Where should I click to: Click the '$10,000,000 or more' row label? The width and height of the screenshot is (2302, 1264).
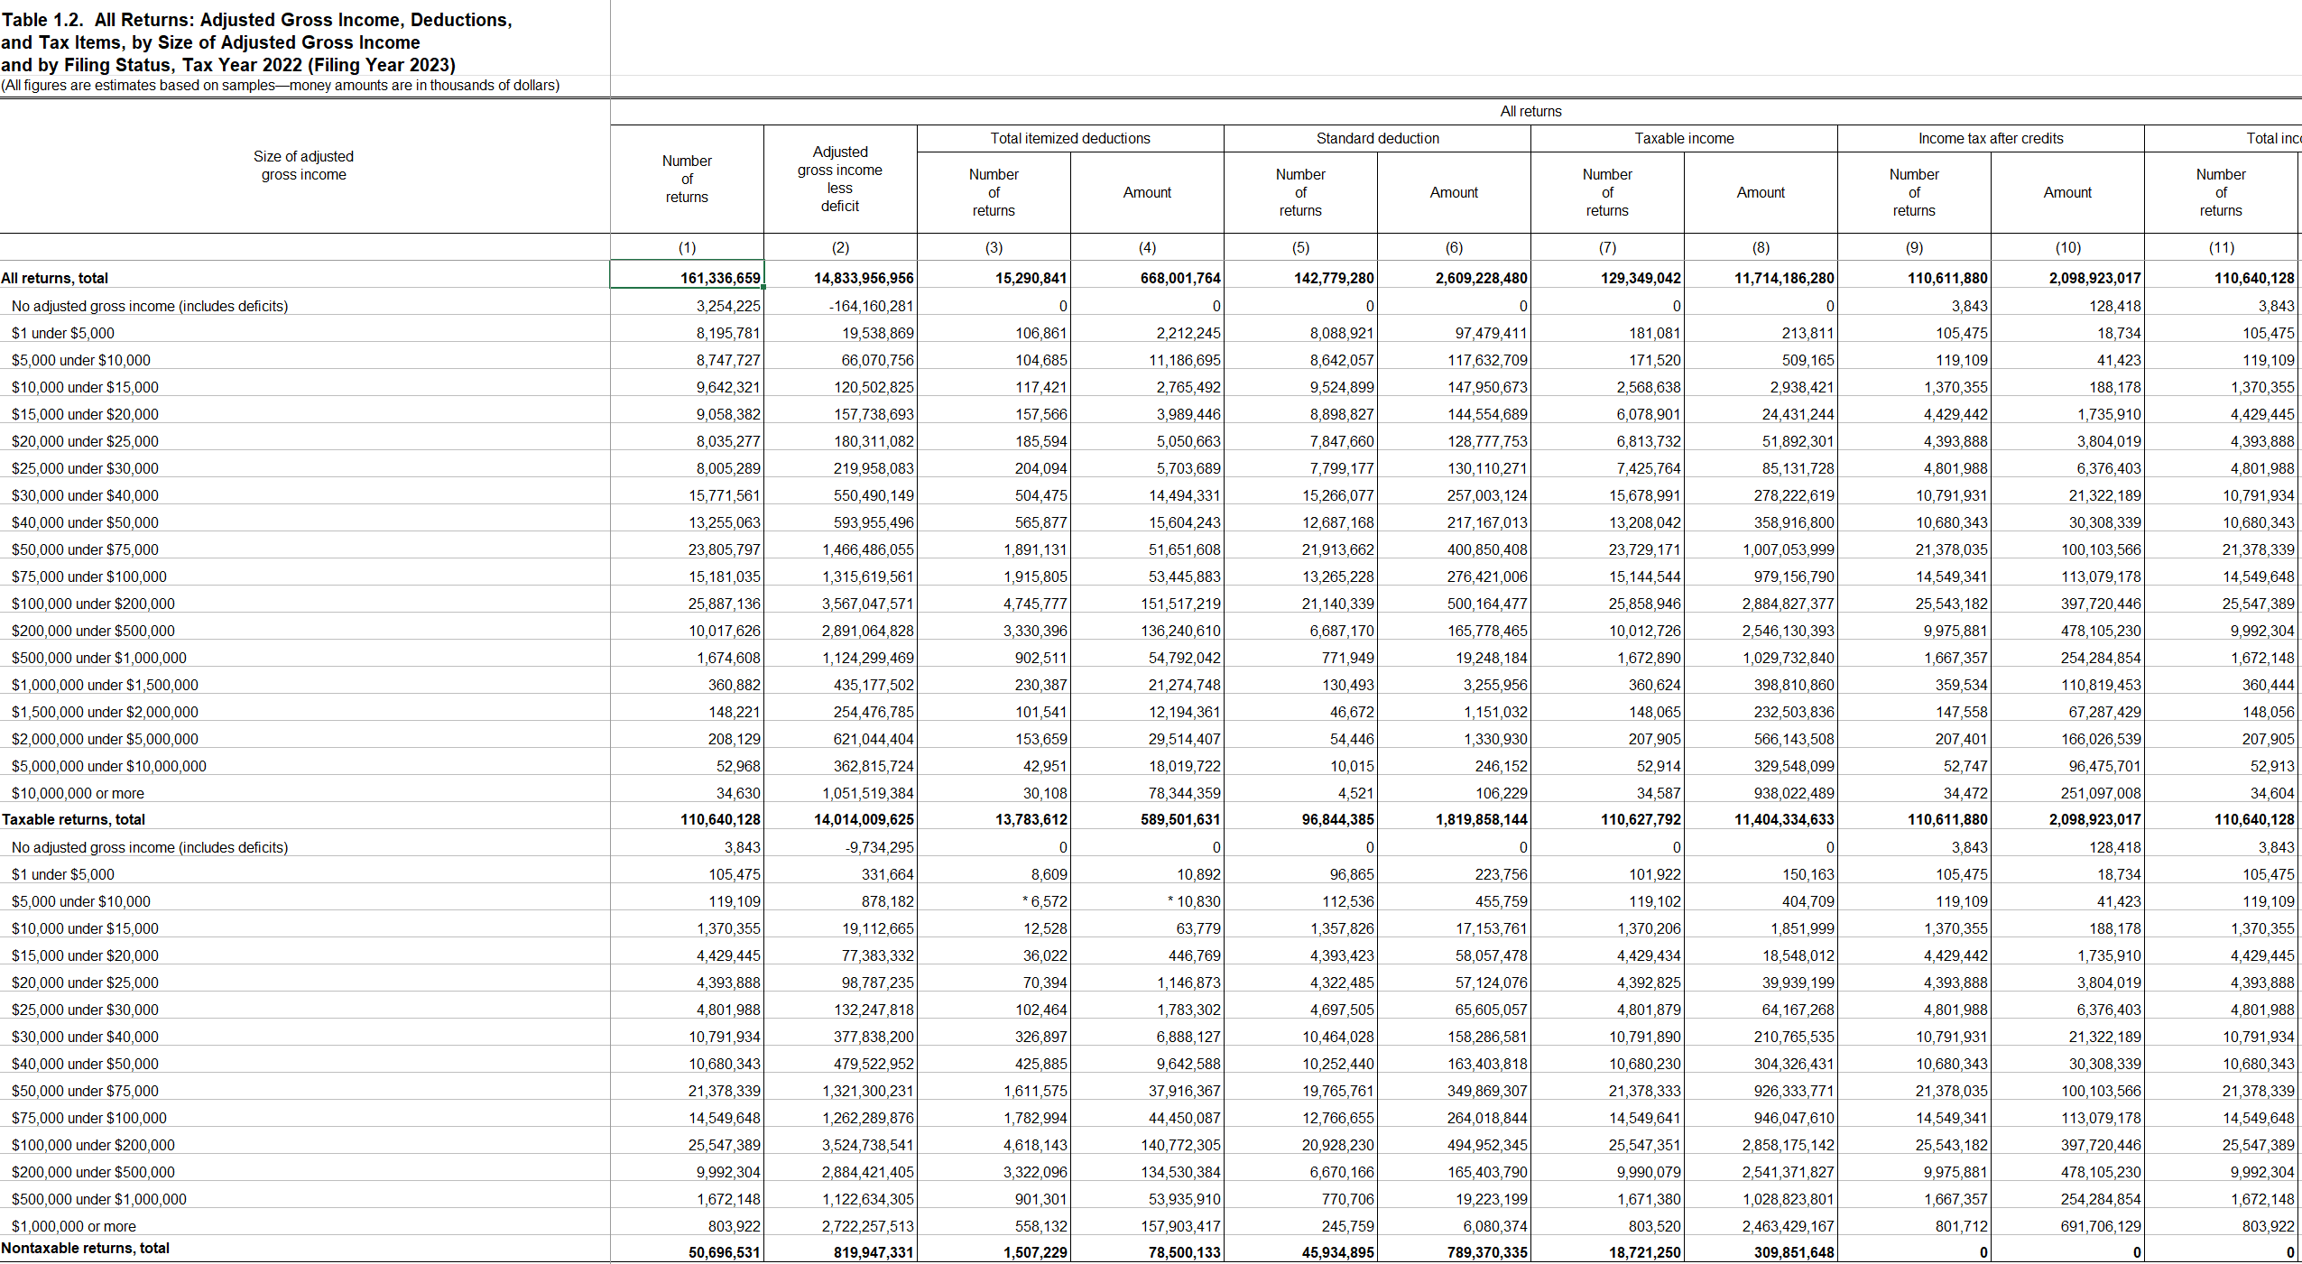point(78,793)
